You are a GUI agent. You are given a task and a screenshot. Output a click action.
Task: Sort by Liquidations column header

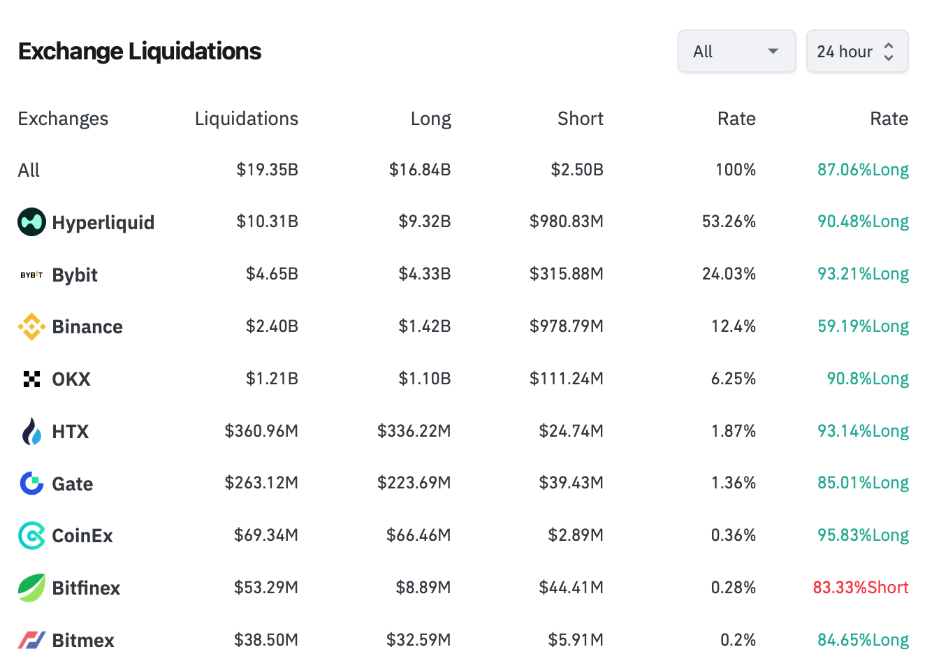(x=246, y=119)
